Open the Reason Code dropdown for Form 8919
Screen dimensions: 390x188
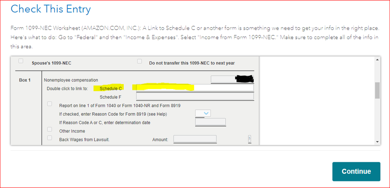(203, 113)
